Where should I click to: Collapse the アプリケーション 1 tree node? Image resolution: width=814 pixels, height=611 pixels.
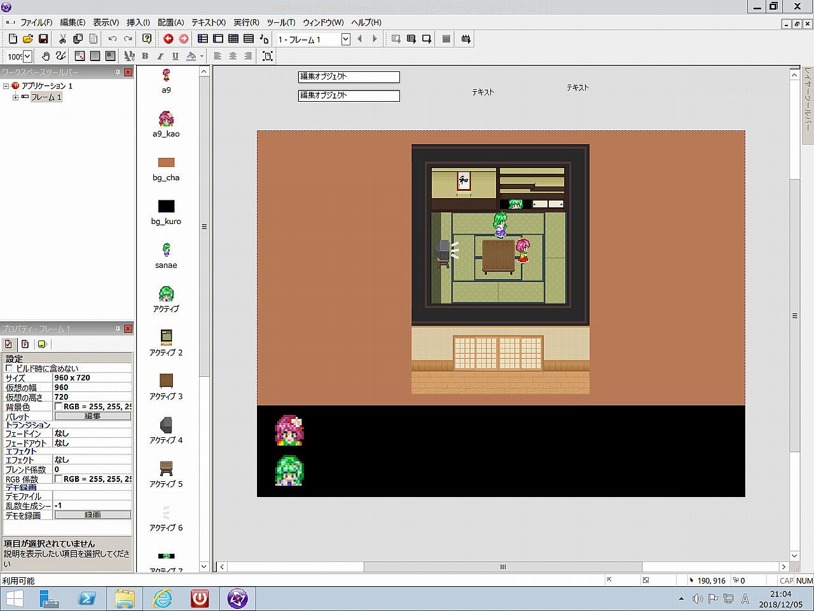6,86
